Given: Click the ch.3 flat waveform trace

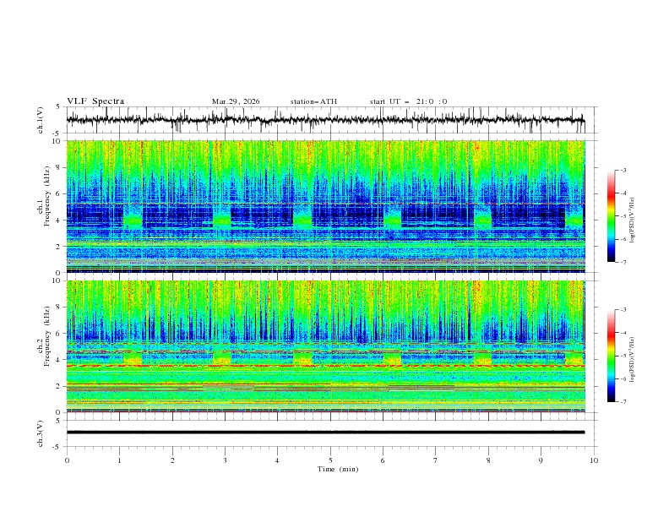Looking at the screenshot, I should tap(325, 433).
